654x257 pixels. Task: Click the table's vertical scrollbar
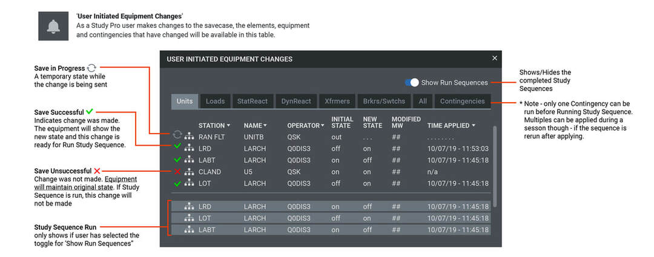495,163
